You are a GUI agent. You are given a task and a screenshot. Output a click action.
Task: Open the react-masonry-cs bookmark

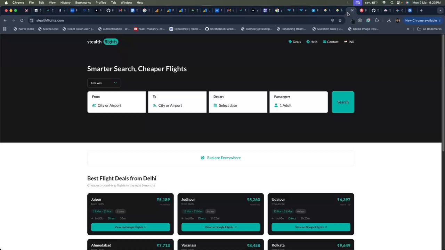tap(149, 29)
